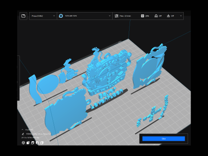Click the job name text field
The height and width of the screenshot is (156, 208).
[x=39, y=134]
